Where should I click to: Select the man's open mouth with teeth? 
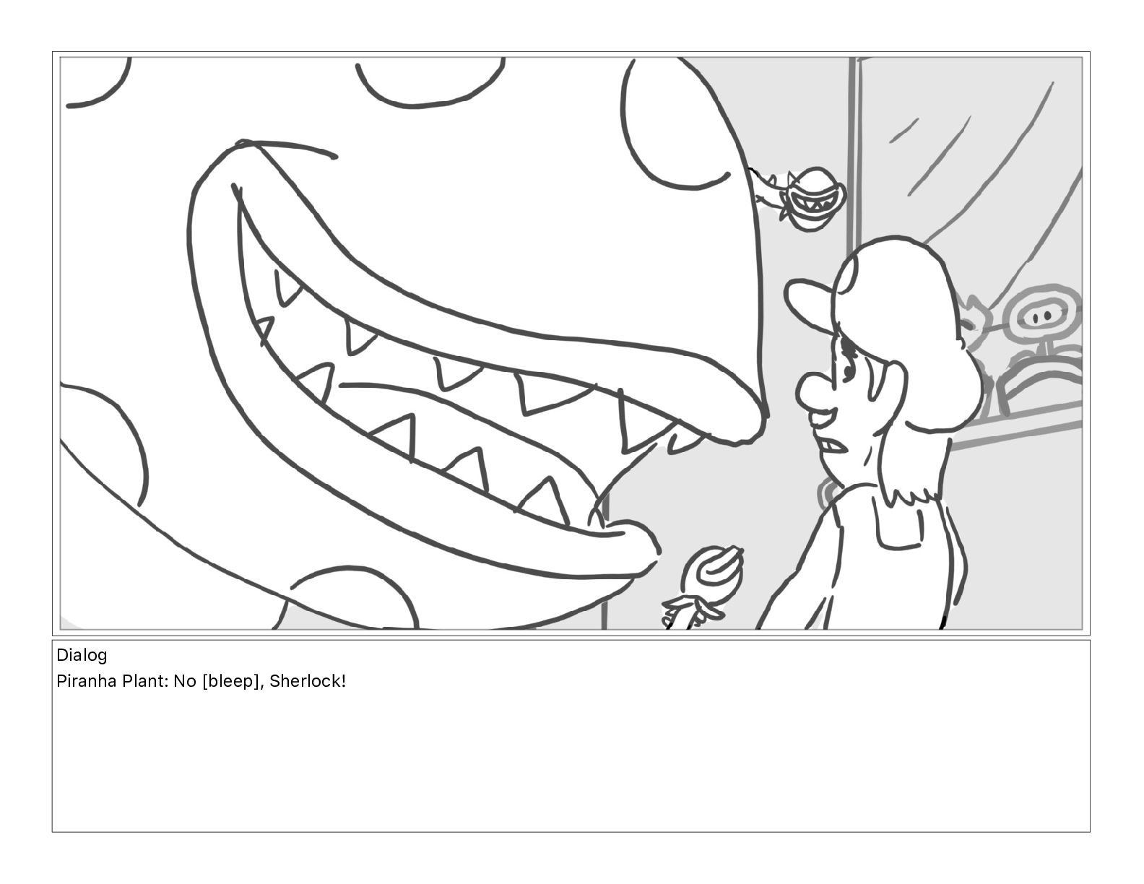pos(832,441)
